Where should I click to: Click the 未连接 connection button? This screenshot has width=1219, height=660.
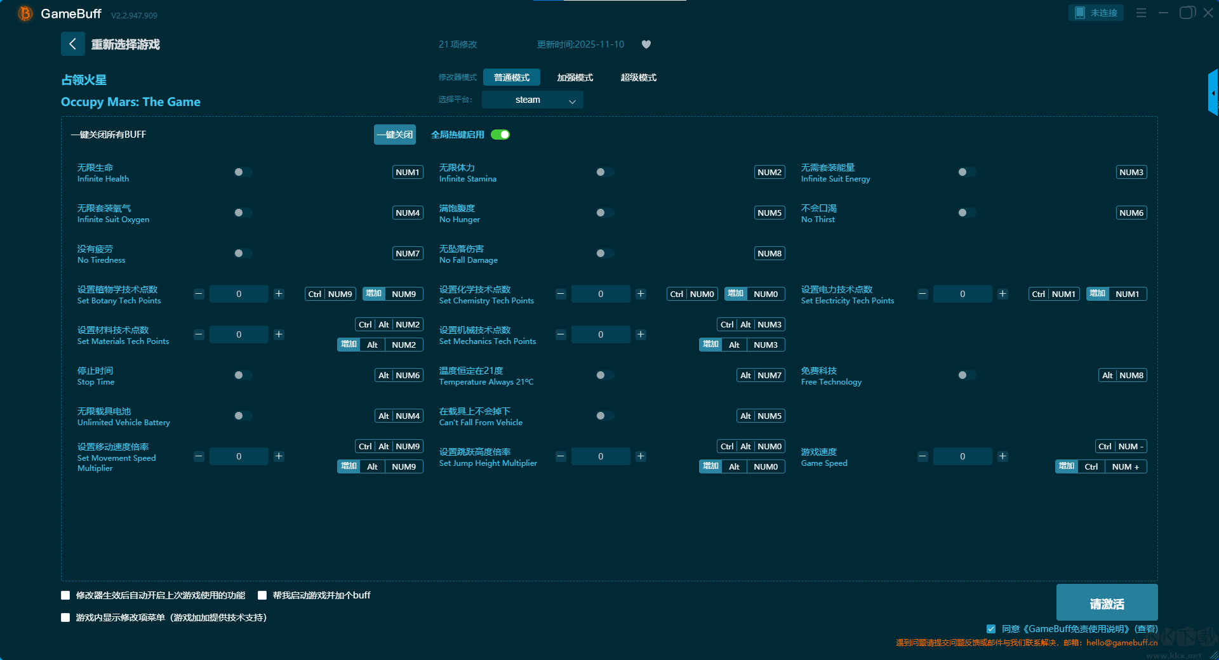[x=1096, y=13]
